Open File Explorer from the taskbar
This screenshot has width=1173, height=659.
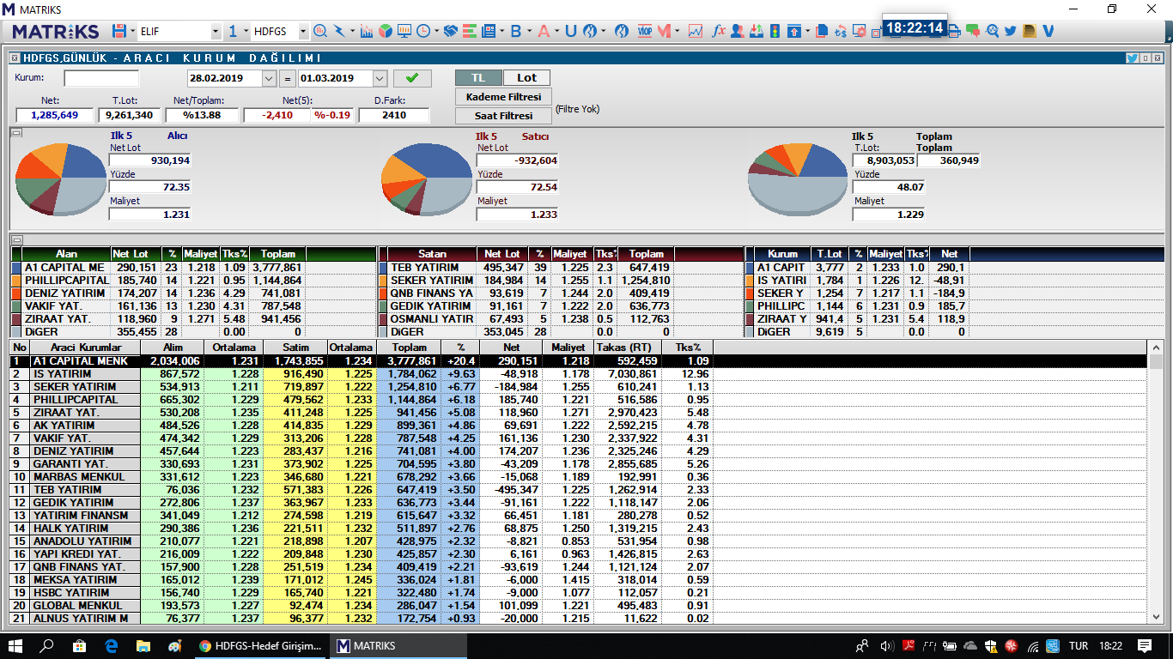(143, 645)
